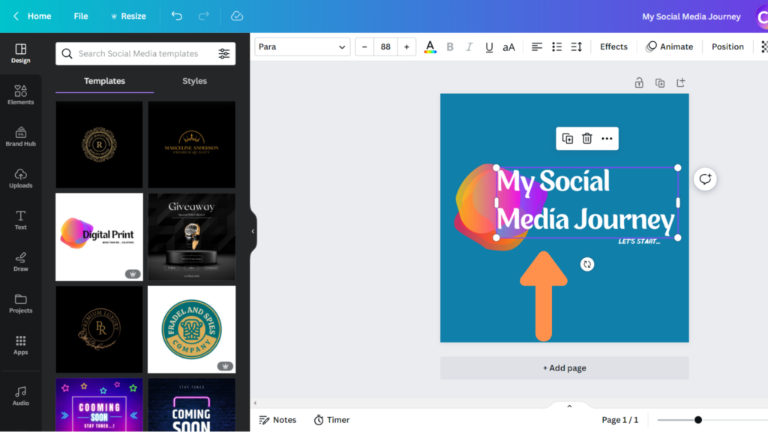Toggle bold formatting
The width and height of the screenshot is (768, 432).
[450, 47]
